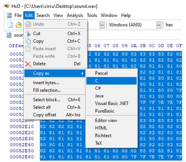This screenshot has height=162, width=186.
Task: Copy selection as C#
Action: click(112, 88)
